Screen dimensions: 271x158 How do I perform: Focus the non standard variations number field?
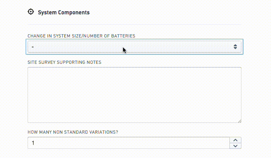[129, 143]
